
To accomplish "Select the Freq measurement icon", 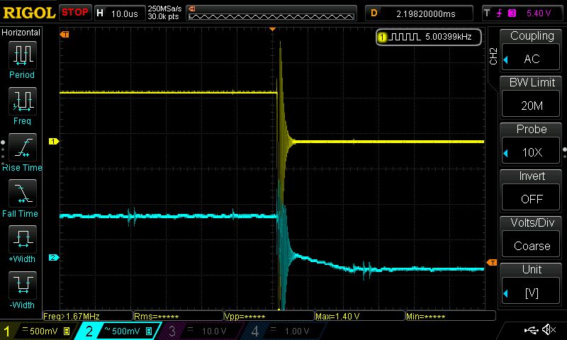I will (23, 101).
